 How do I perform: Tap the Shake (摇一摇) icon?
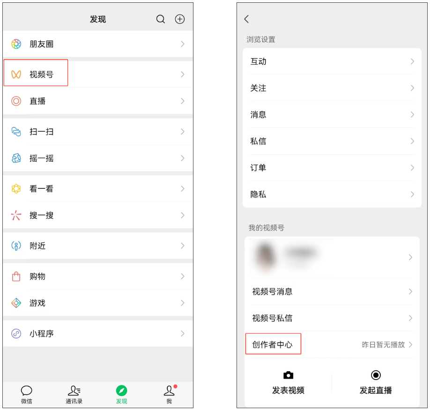point(16,158)
